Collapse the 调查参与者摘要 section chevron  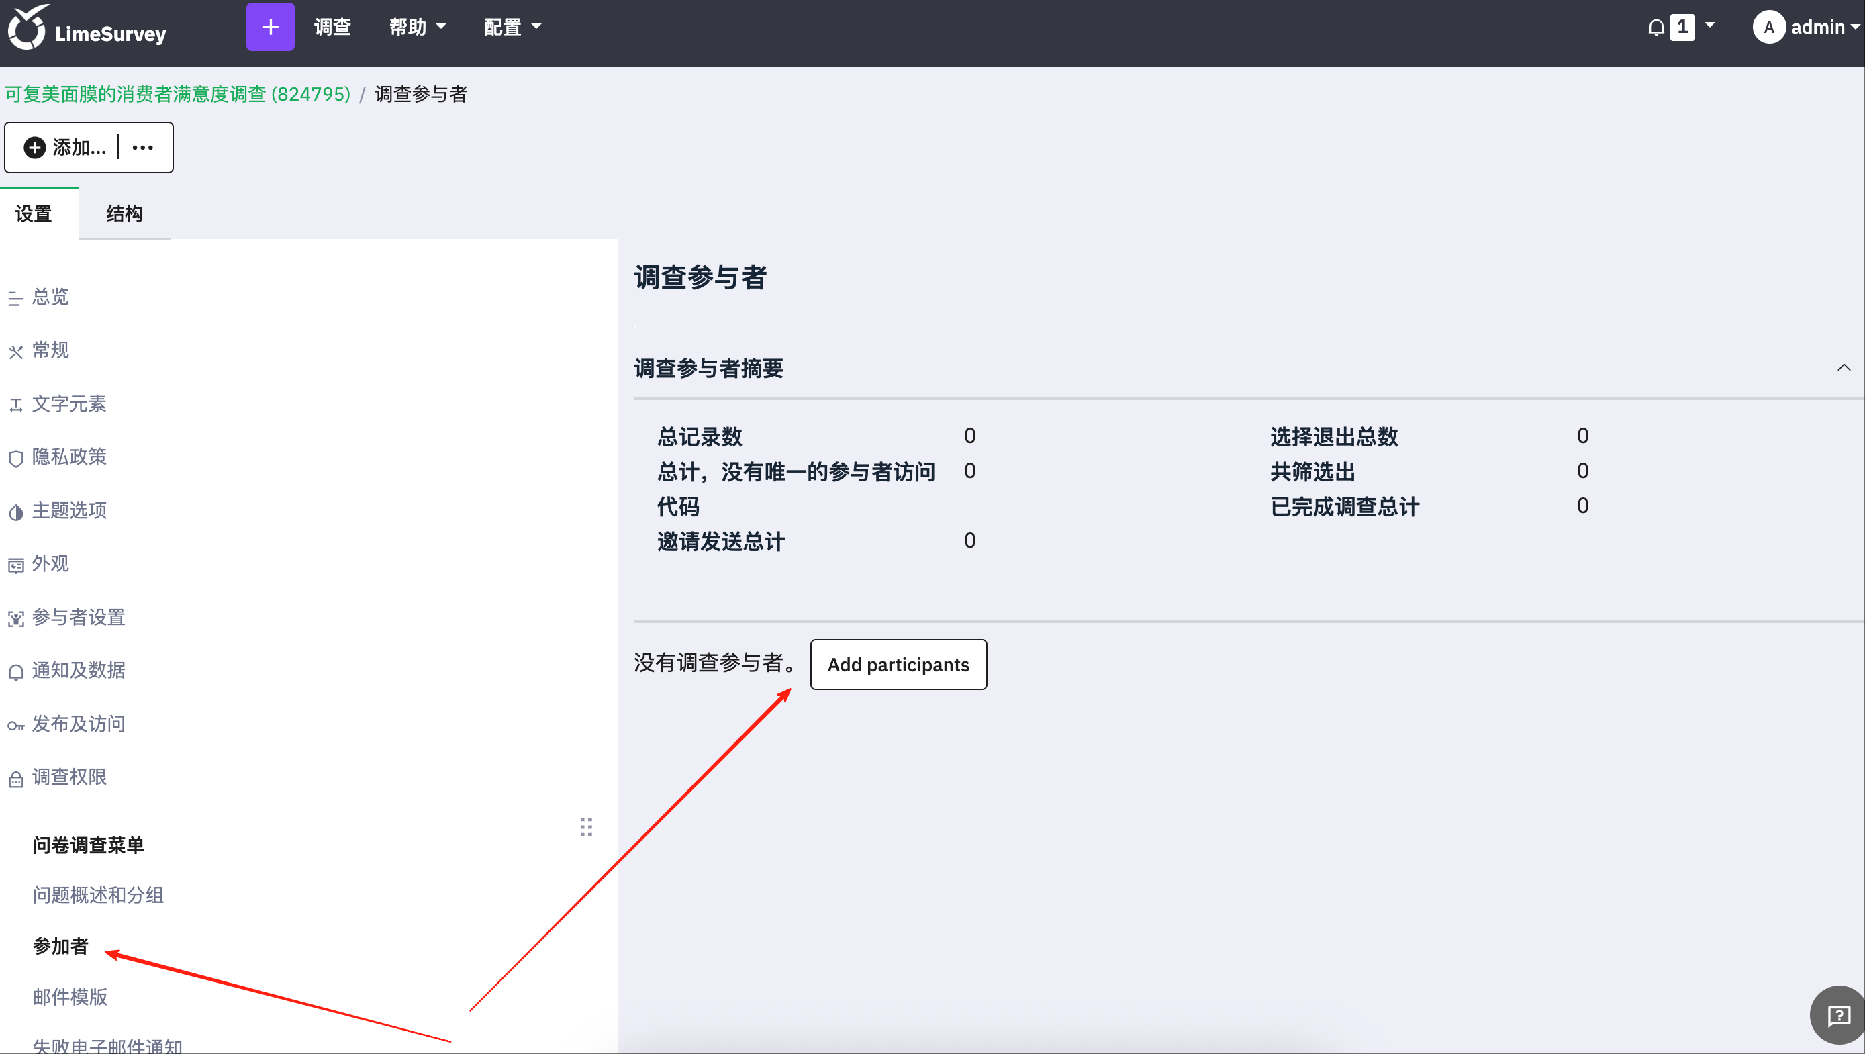click(1844, 368)
